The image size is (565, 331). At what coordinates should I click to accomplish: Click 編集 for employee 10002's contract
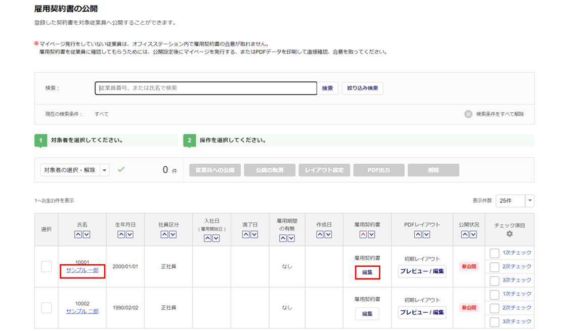[367, 314]
